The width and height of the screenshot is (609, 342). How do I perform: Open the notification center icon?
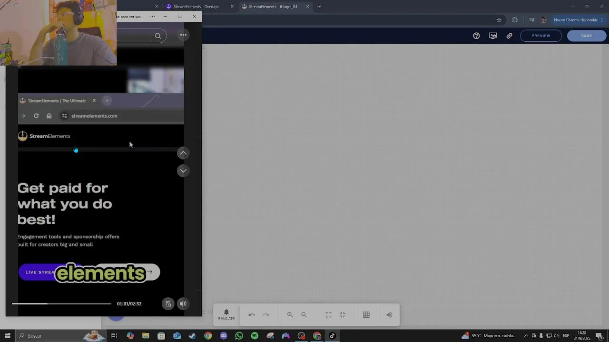click(x=599, y=336)
